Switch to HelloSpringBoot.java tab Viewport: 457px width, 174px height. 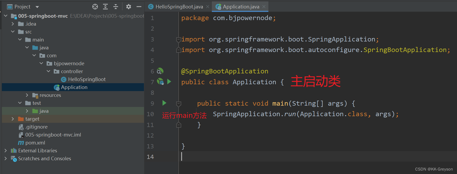pyautogui.click(x=179, y=7)
